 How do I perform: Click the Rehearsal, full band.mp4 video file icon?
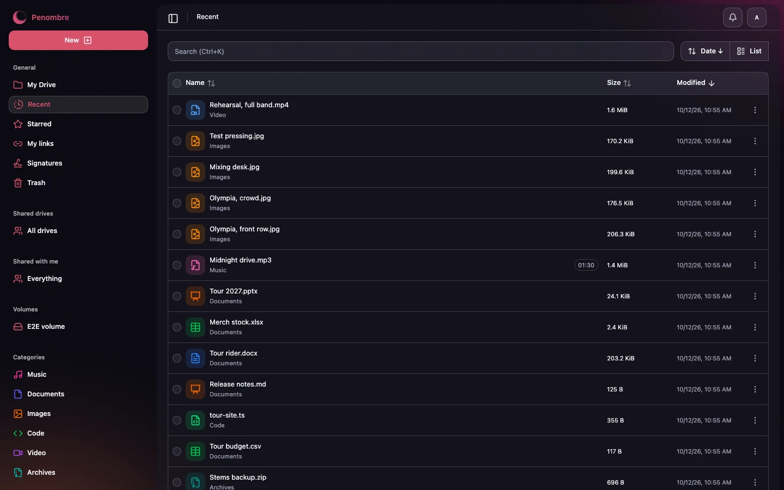coord(195,110)
